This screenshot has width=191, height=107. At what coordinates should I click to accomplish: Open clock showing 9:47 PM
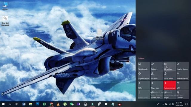(x=179, y=104)
